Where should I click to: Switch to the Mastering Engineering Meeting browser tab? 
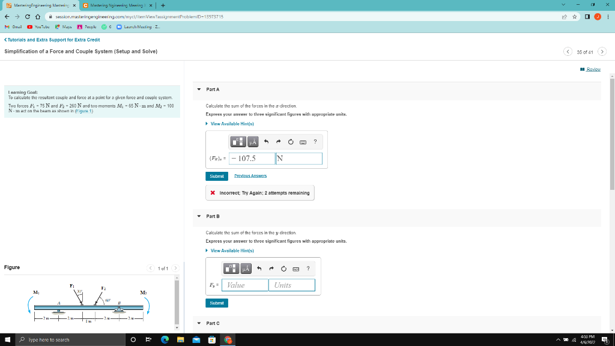(x=117, y=5)
